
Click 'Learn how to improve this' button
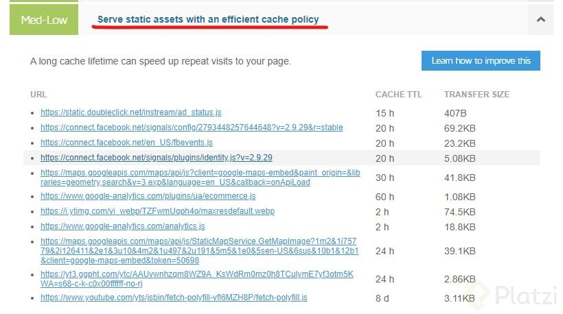coord(481,60)
